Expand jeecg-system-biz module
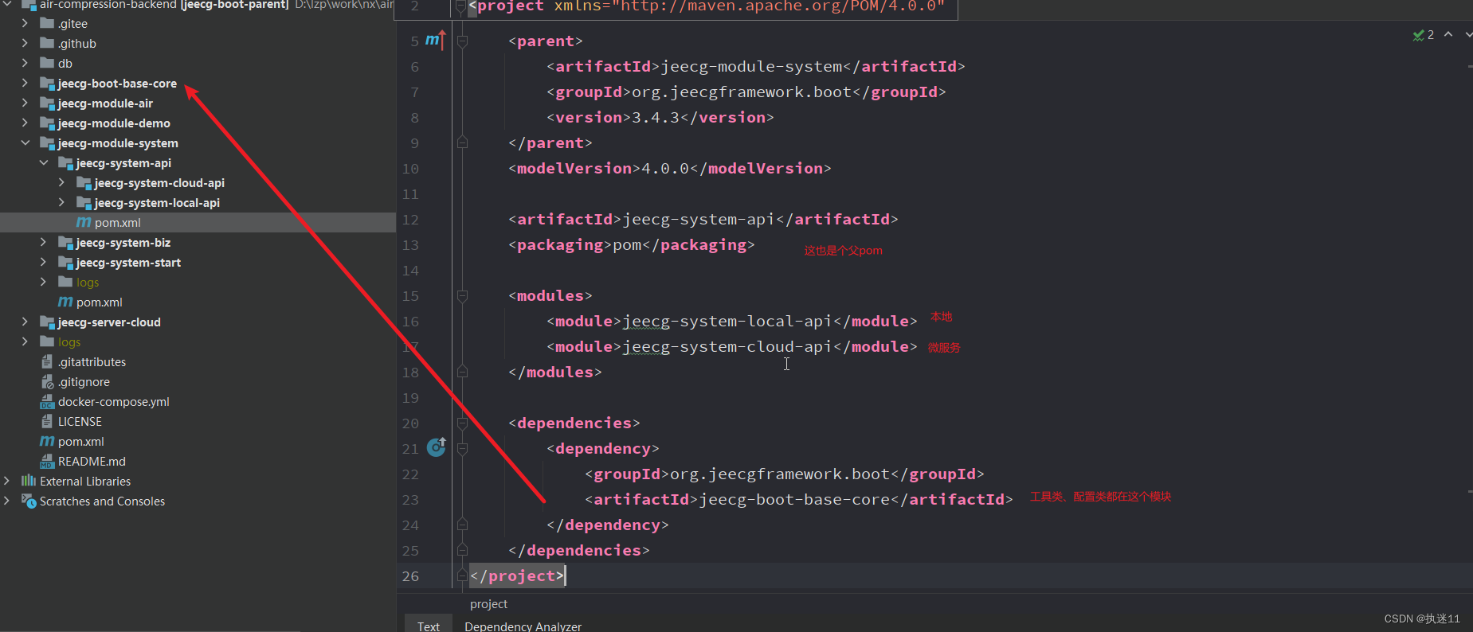This screenshot has height=632, width=1473. tap(43, 242)
